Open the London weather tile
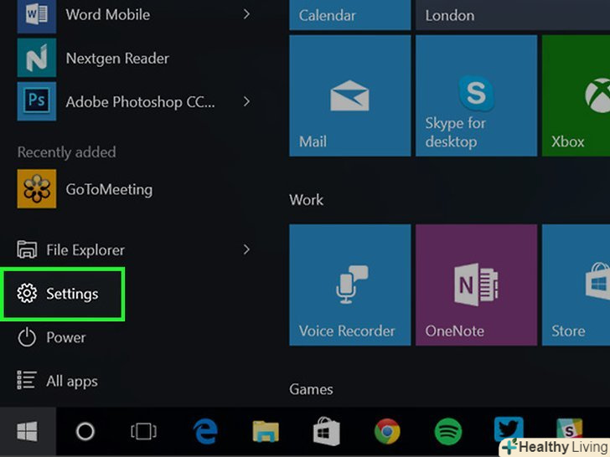The width and height of the screenshot is (610, 457). tap(513, 15)
